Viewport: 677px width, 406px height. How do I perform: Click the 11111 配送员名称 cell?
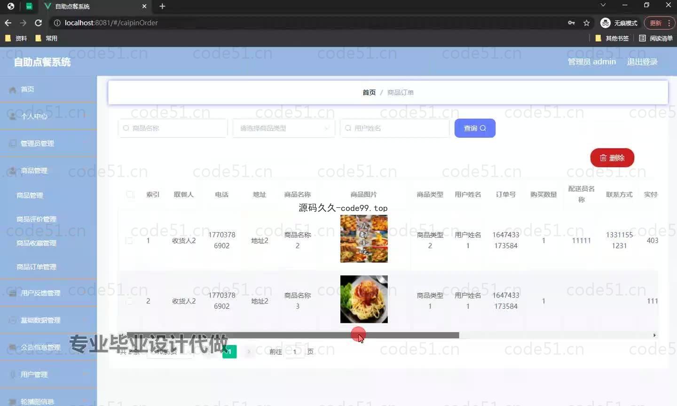[582, 241]
